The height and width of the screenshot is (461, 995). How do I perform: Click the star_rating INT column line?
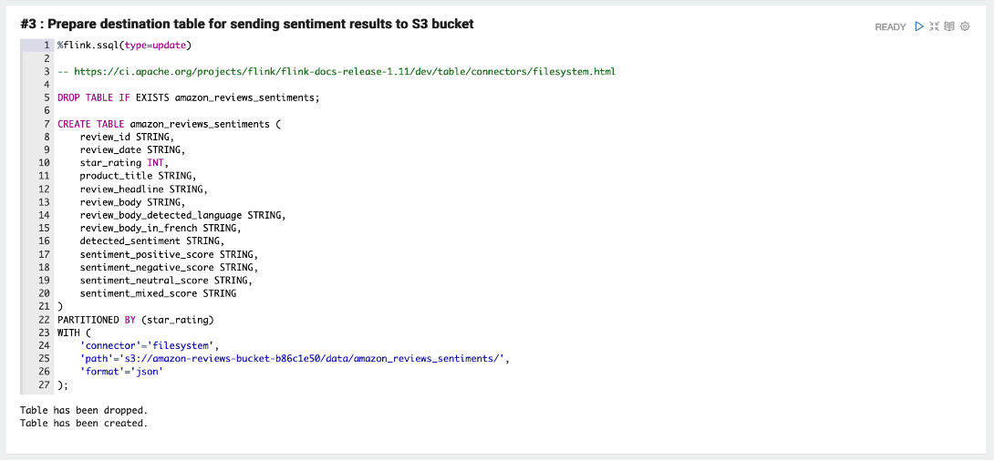coord(124,163)
